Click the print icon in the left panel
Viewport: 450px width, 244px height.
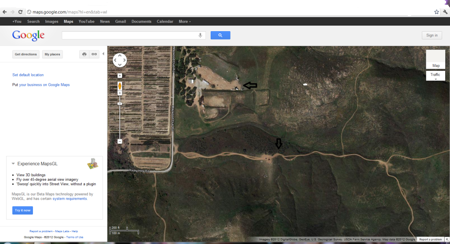84,55
